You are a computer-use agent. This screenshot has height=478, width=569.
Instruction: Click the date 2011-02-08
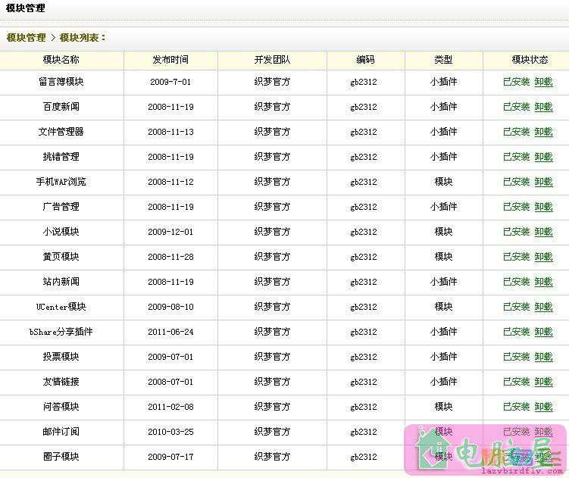pyautogui.click(x=170, y=407)
